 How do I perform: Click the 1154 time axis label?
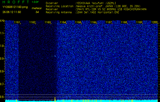point(63,22)
